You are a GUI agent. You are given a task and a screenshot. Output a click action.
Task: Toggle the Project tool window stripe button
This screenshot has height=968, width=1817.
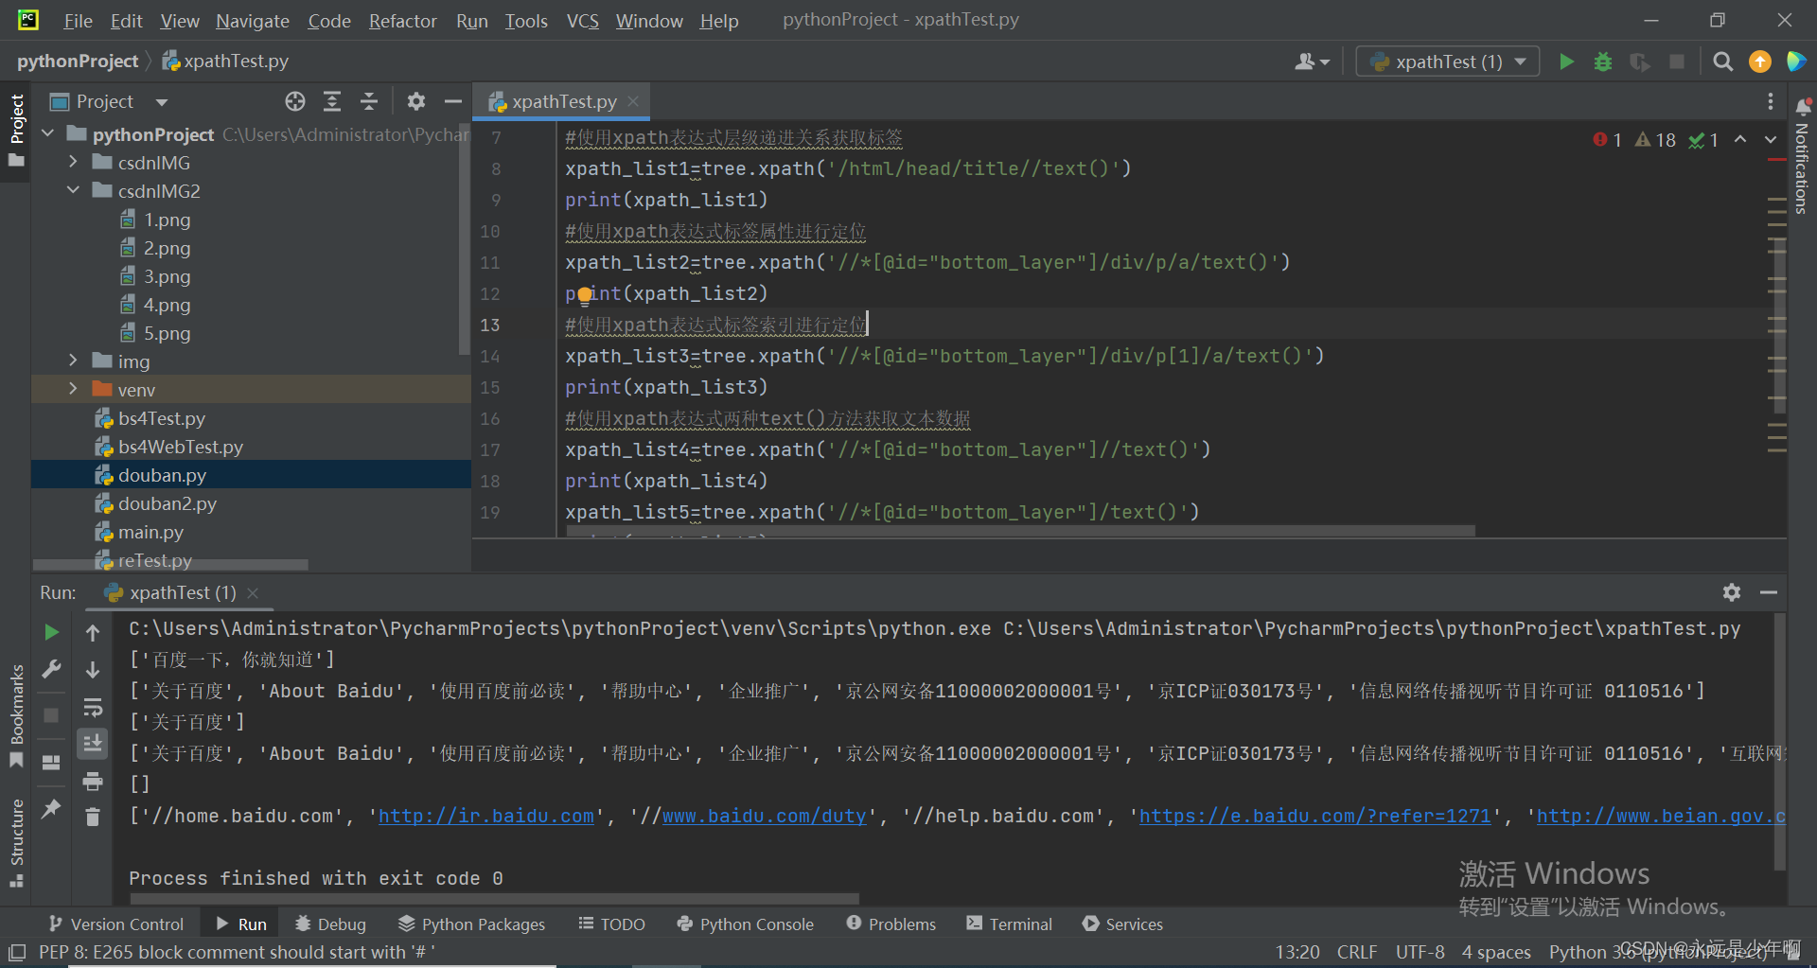[x=16, y=131]
